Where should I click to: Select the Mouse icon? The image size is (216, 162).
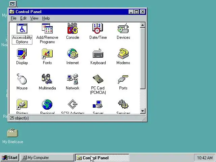pos(22,79)
